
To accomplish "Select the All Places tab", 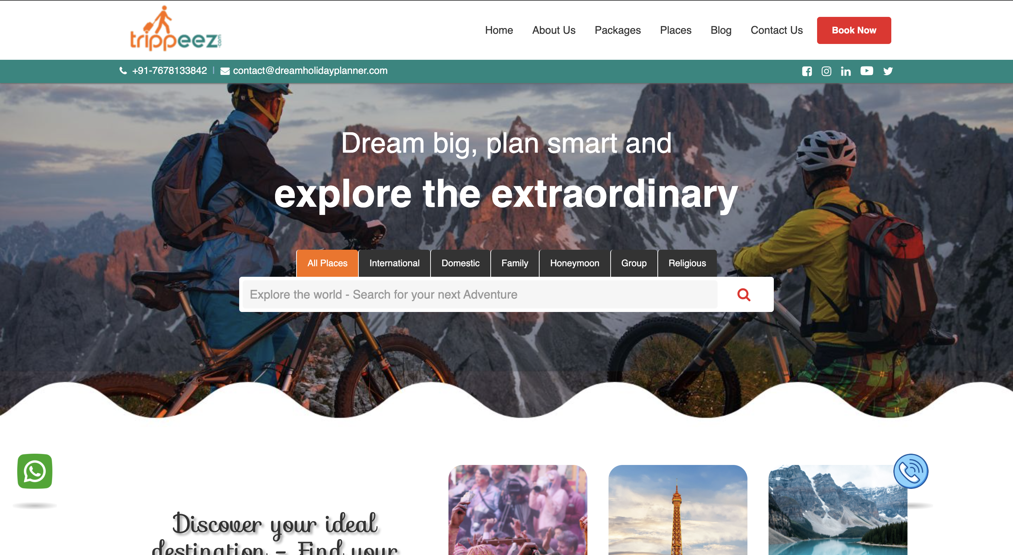I will point(327,263).
